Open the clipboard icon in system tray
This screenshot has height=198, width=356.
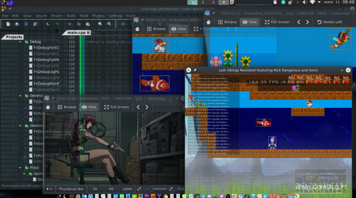coord(290,2)
